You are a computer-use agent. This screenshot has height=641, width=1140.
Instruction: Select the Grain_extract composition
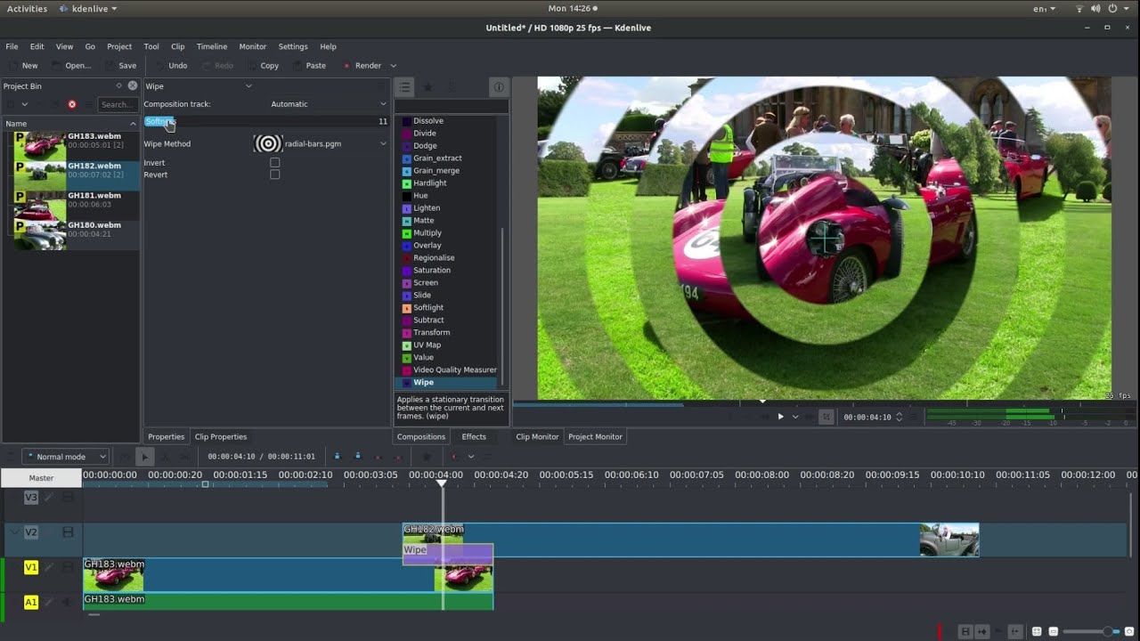437,158
